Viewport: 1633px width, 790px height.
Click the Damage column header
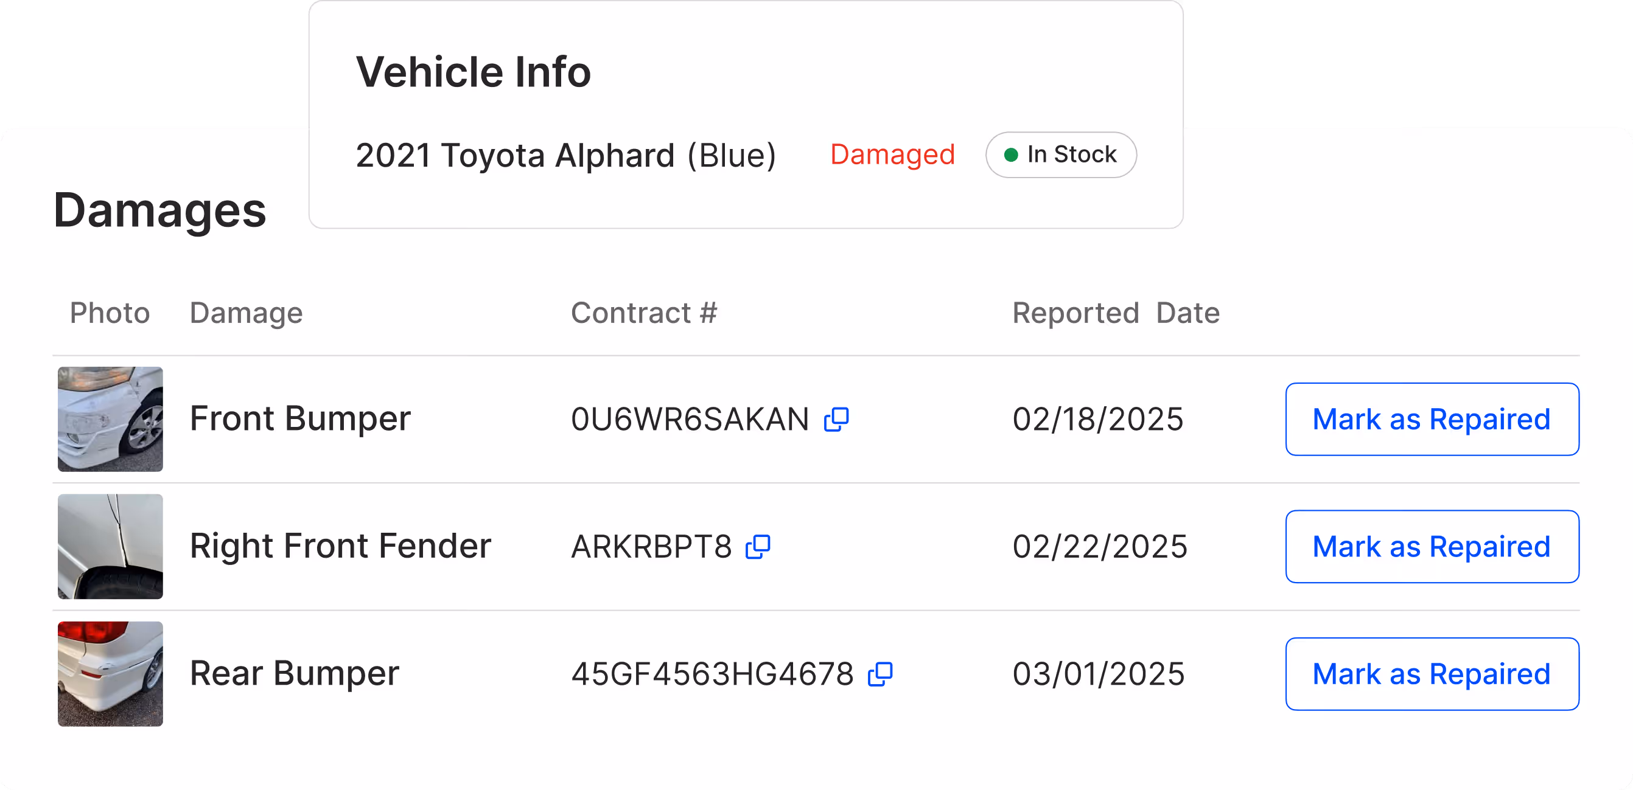click(x=247, y=313)
